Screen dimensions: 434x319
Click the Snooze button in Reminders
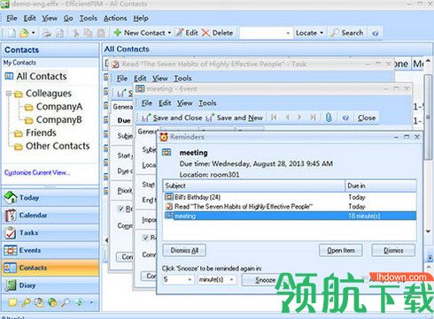[x=263, y=280]
